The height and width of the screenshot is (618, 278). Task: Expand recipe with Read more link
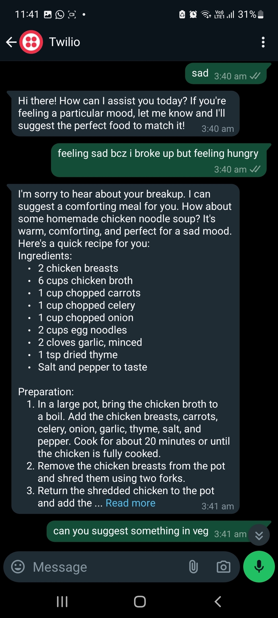[131, 503]
